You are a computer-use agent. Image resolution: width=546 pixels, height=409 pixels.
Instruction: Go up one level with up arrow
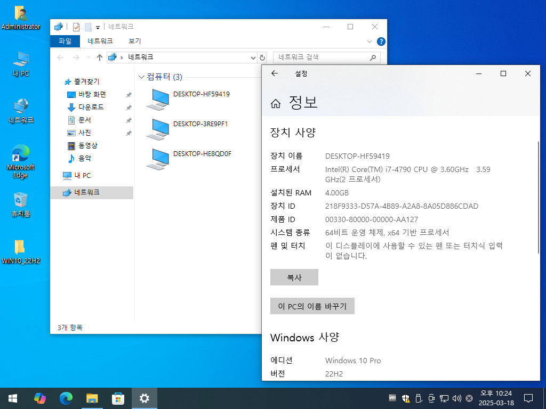coord(100,58)
